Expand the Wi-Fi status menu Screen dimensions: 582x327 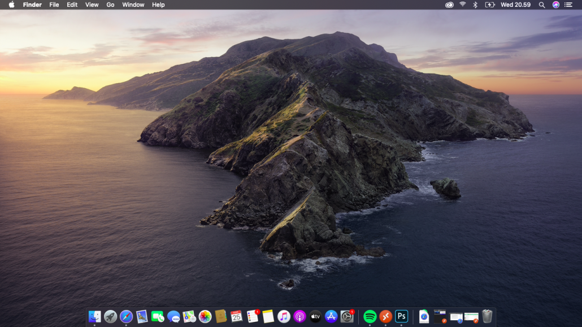pyautogui.click(x=462, y=5)
